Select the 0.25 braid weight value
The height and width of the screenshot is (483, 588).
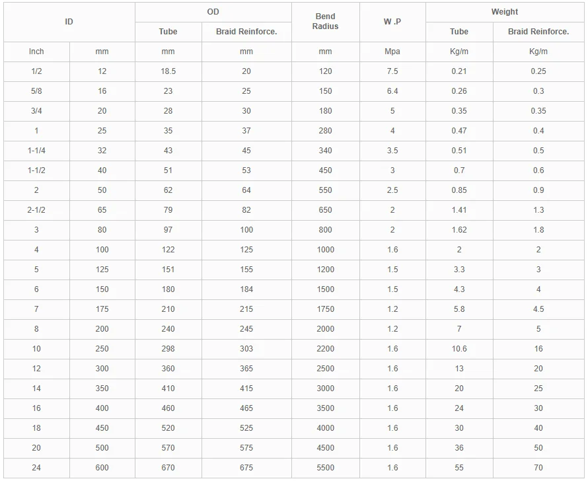(x=538, y=71)
